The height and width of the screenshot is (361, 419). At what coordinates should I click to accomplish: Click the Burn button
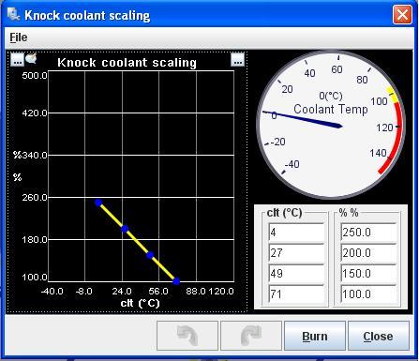[x=315, y=336]
